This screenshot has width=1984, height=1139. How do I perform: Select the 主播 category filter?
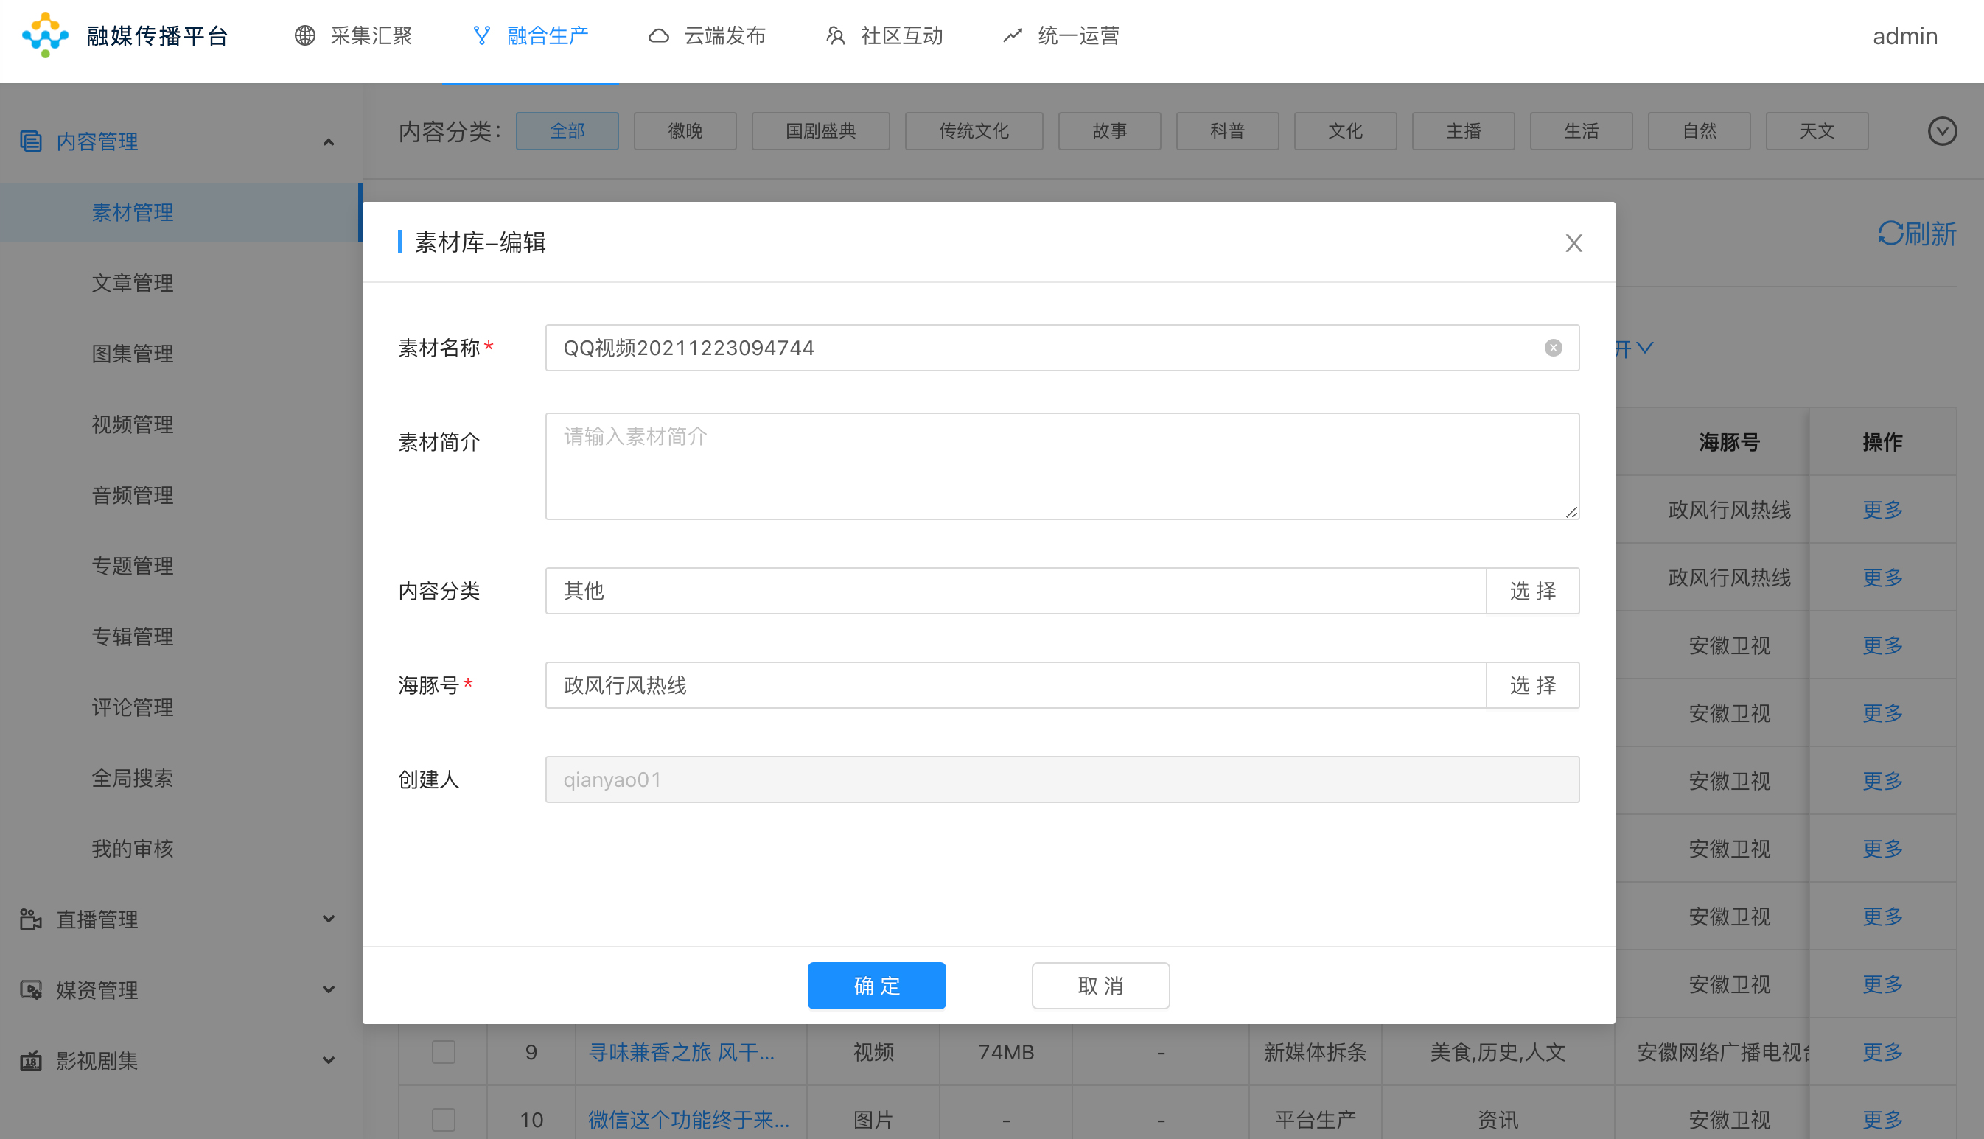click(x=1464, y=130)
